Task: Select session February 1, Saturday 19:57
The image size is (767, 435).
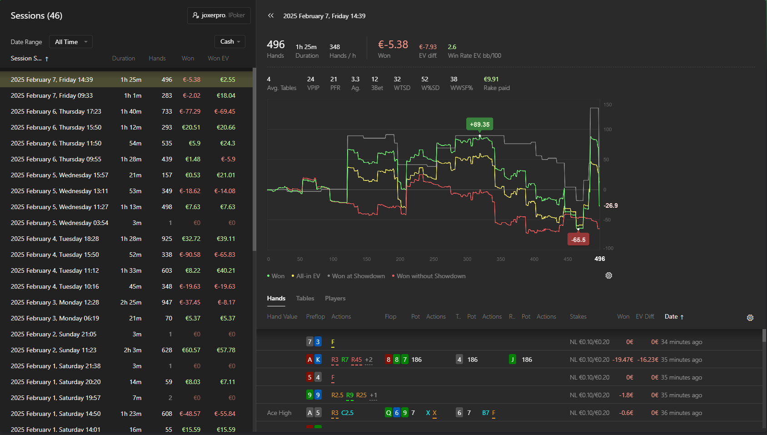Action: [x=126, y=398]
